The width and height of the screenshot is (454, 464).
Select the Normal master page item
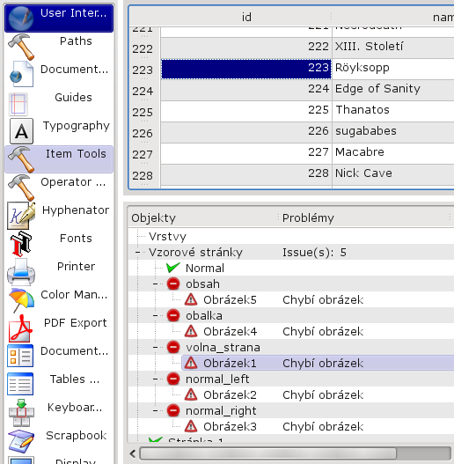pyautogui.click(x=205, y=269)
